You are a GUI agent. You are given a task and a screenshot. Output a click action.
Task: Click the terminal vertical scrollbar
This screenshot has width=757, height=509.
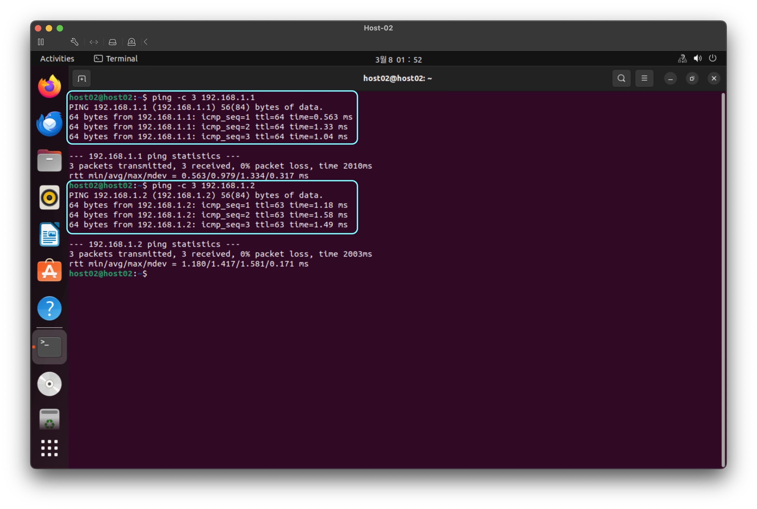click(x=723, y=279)
